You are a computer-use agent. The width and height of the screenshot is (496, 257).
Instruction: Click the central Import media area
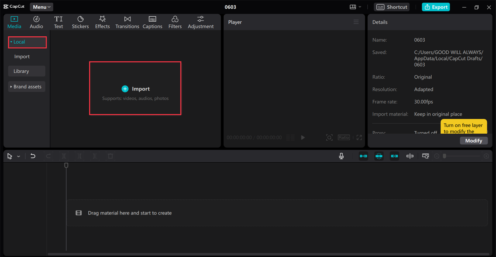[135, 89]
